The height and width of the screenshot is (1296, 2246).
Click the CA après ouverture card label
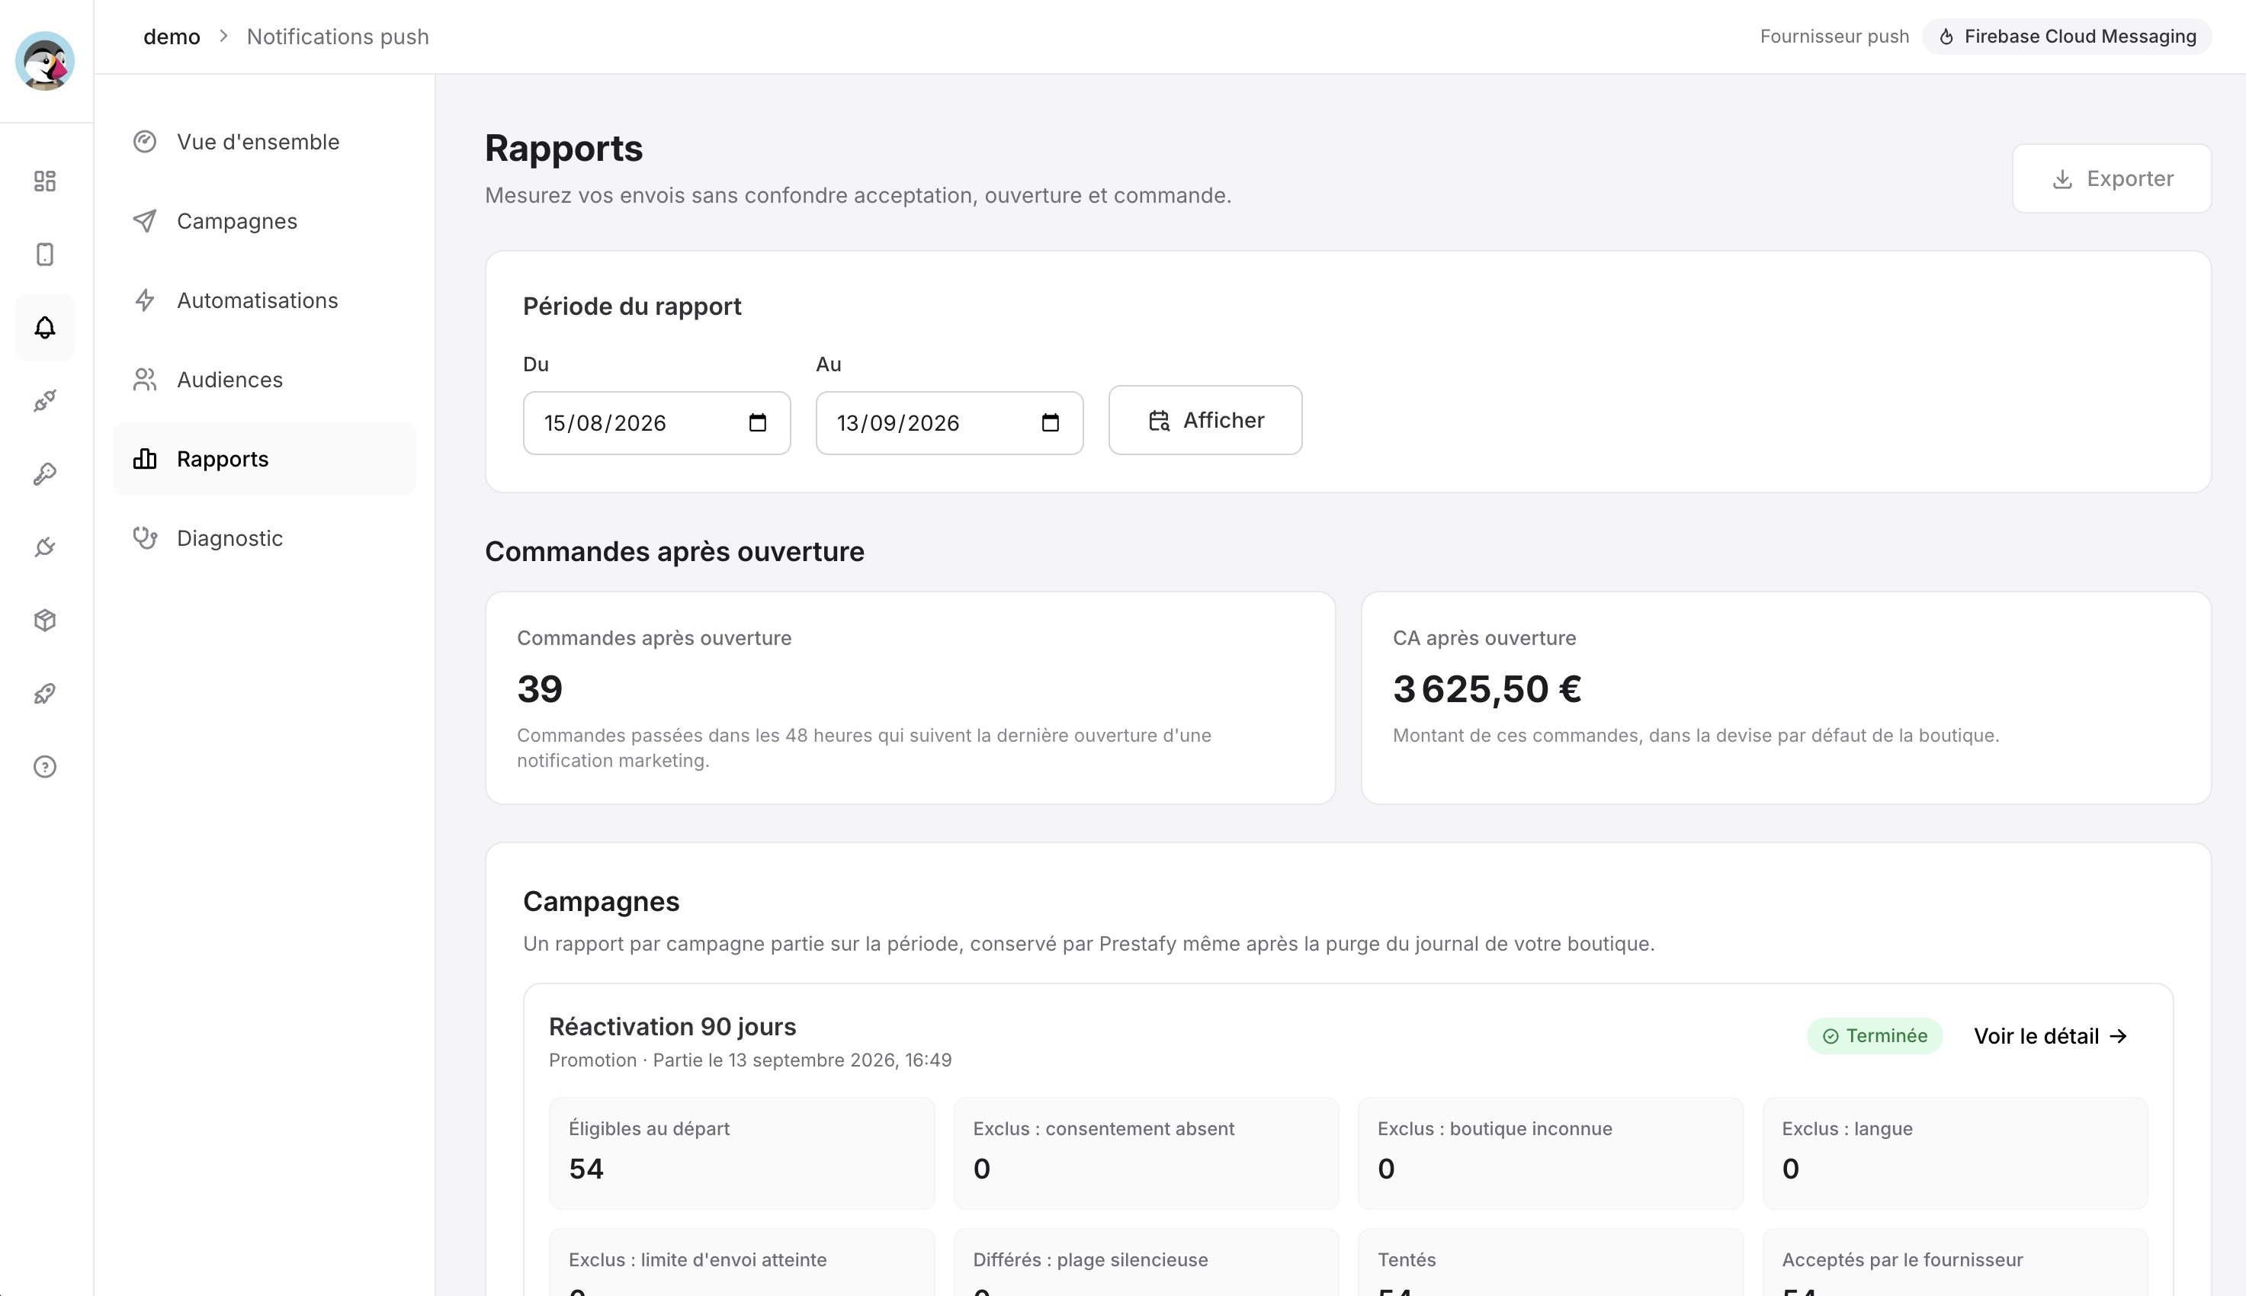1484,637
